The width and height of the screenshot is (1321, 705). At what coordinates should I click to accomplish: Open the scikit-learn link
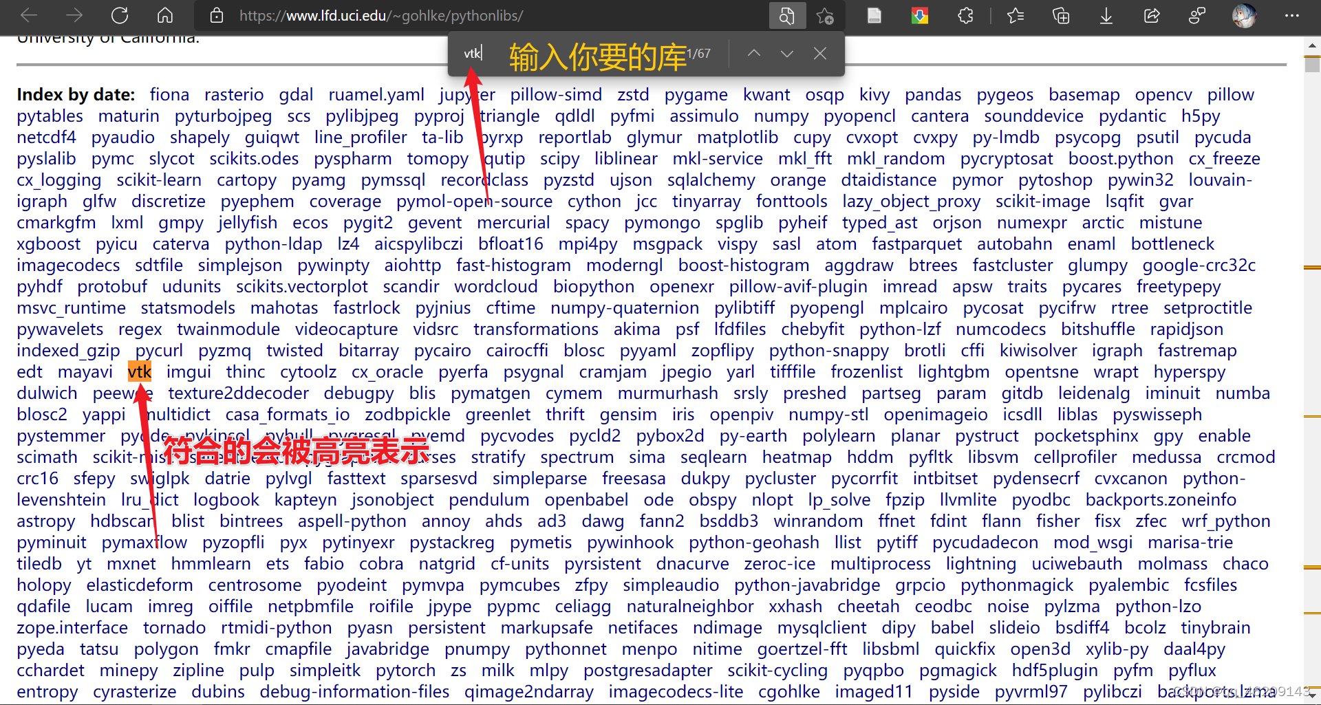pyautogui.click(x=159, y=180)
